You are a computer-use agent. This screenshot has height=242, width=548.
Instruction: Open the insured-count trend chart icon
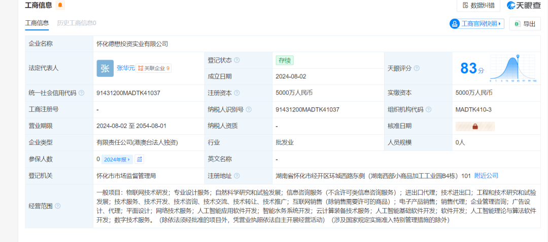(140, 159)
